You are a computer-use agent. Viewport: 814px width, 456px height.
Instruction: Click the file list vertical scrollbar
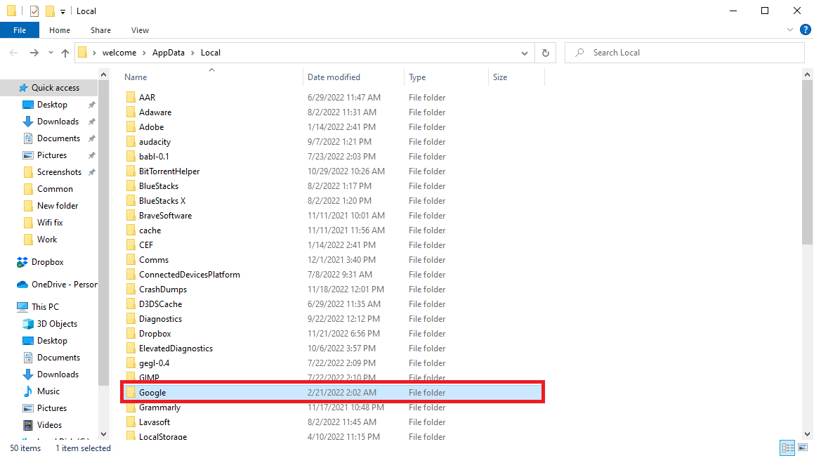[x=808, y=162]
